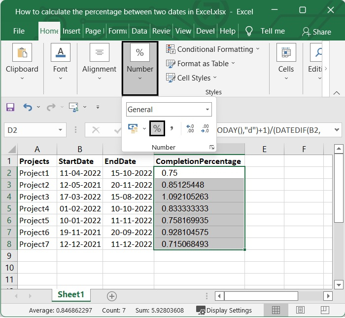Add a new sheet with the plus button
This screenshot has height=318, width=345.
pos(112,296)
